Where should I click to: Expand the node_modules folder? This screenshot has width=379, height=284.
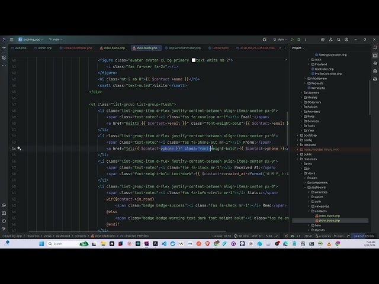297,150
